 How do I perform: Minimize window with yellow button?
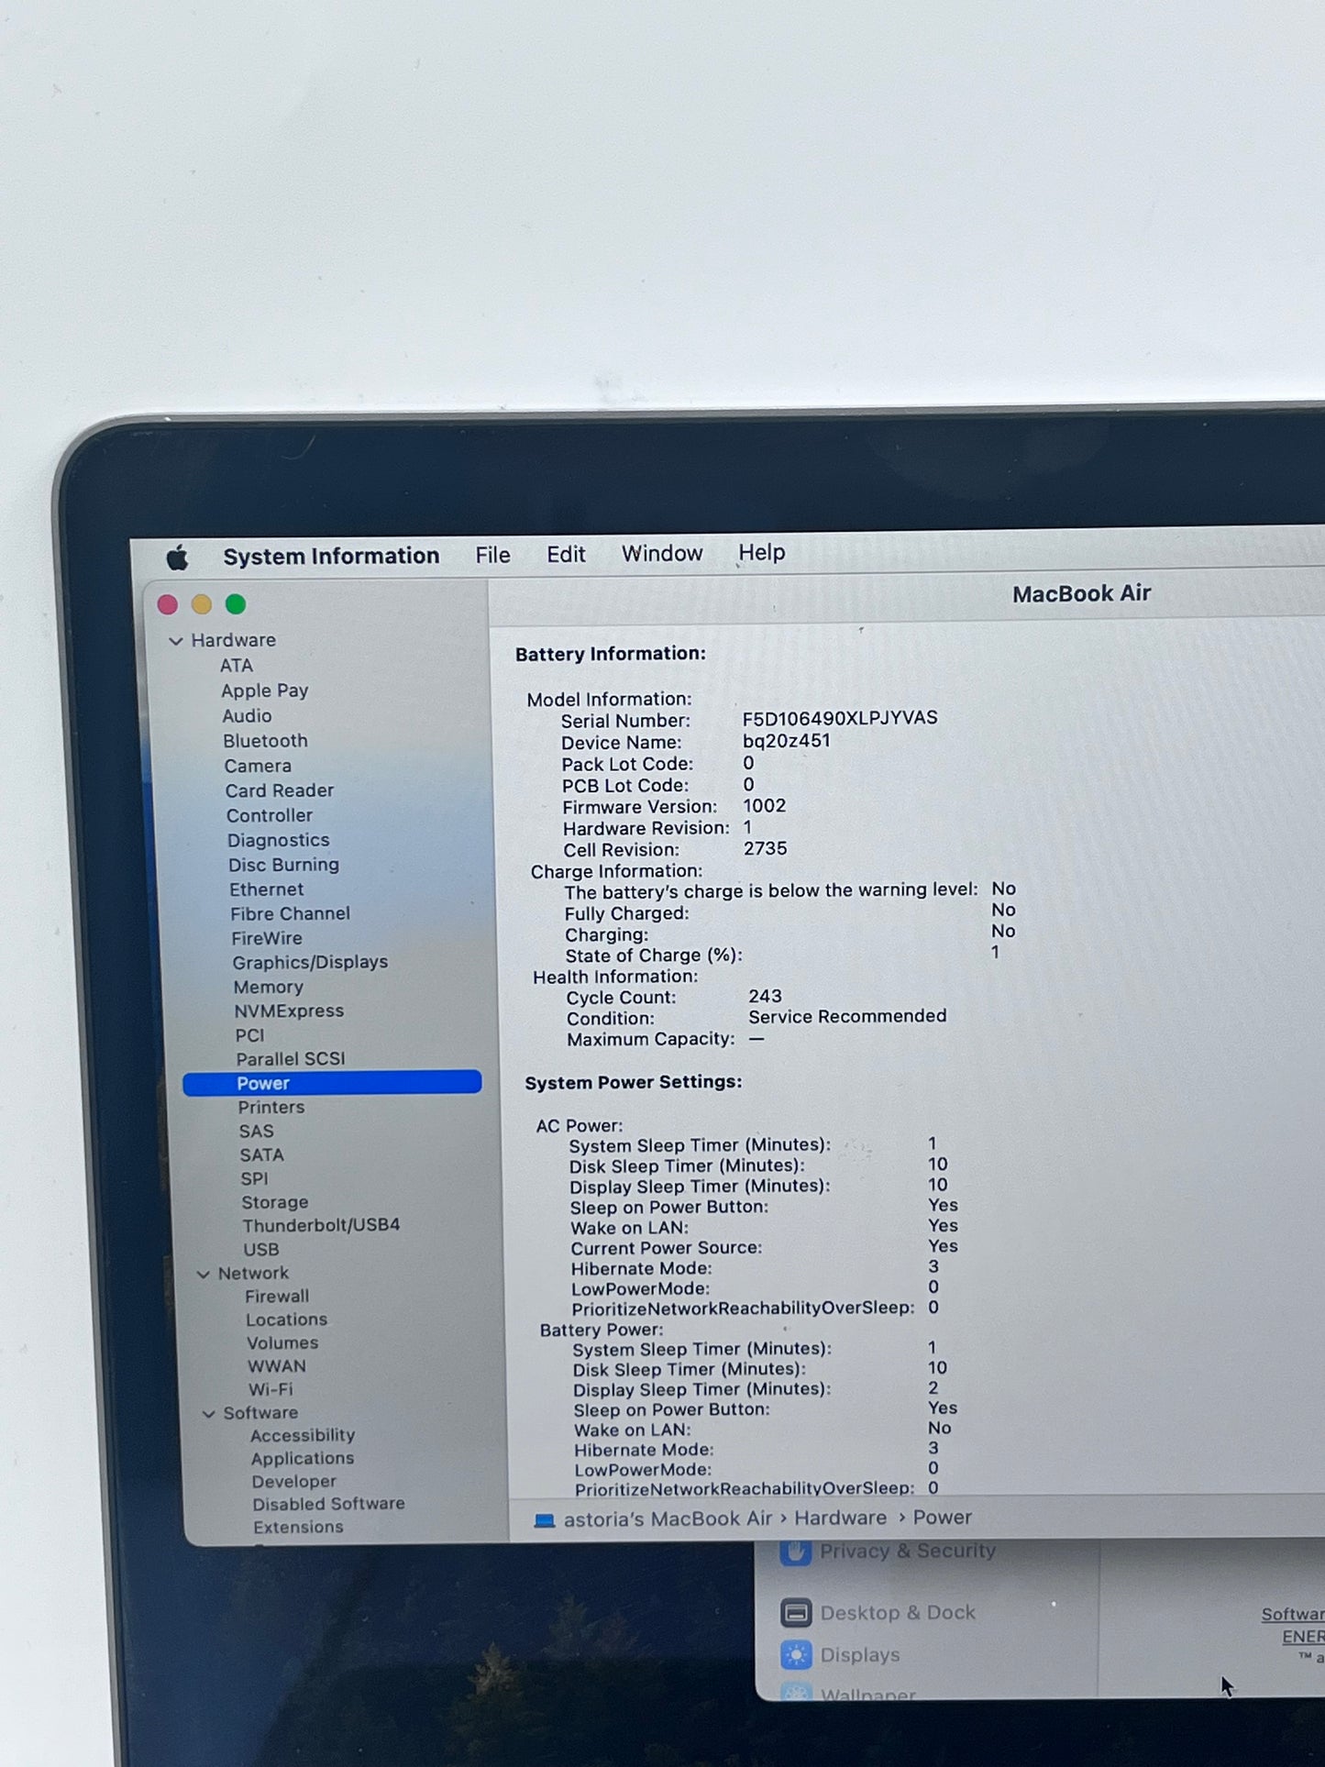pos(202,604)
